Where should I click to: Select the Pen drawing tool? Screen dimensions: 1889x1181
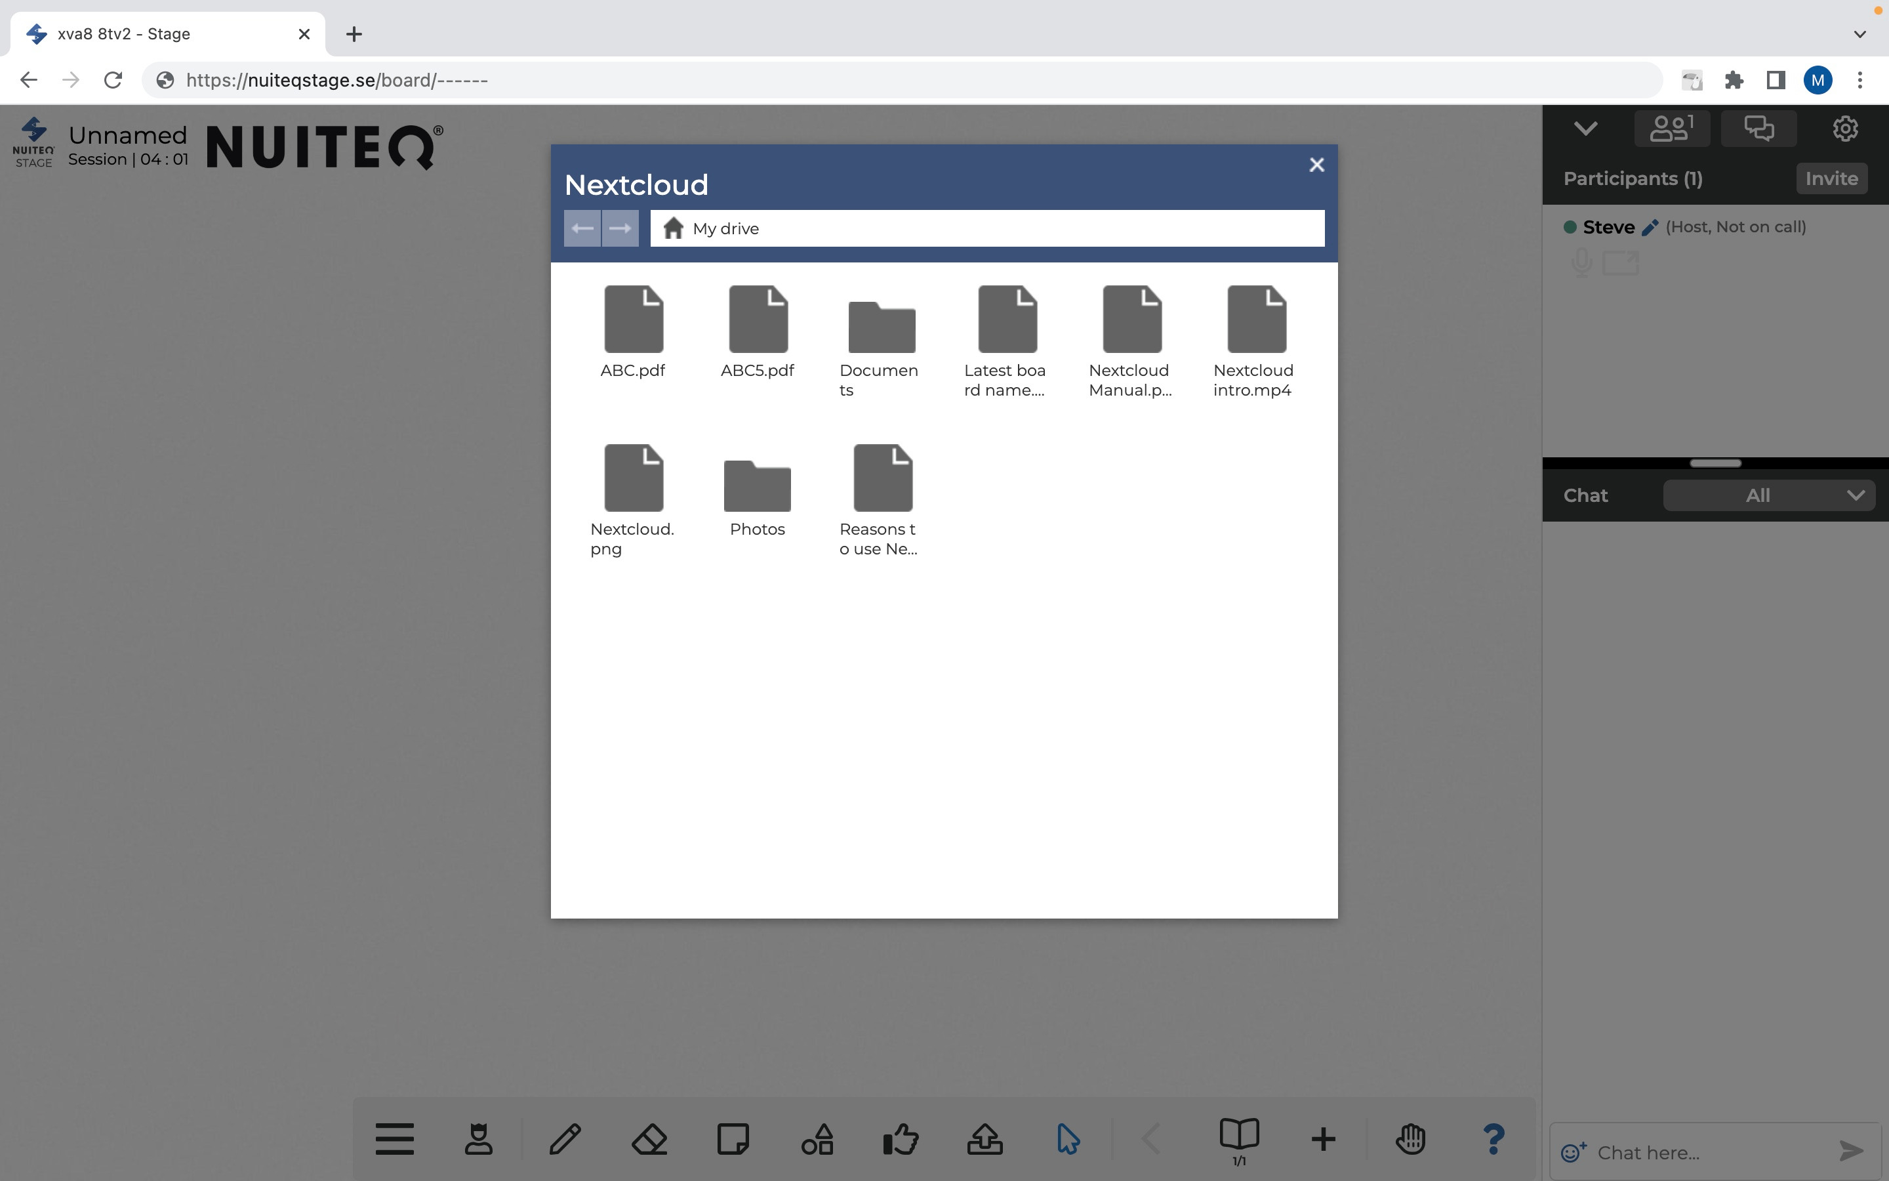coord(565,1139)
